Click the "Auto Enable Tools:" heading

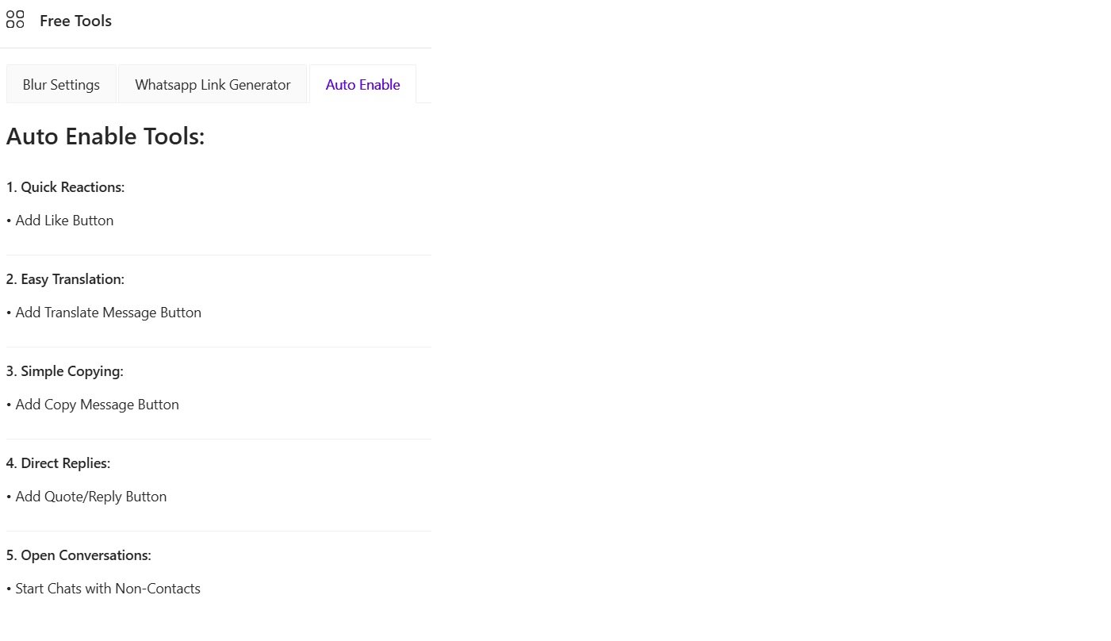(105, 136)
